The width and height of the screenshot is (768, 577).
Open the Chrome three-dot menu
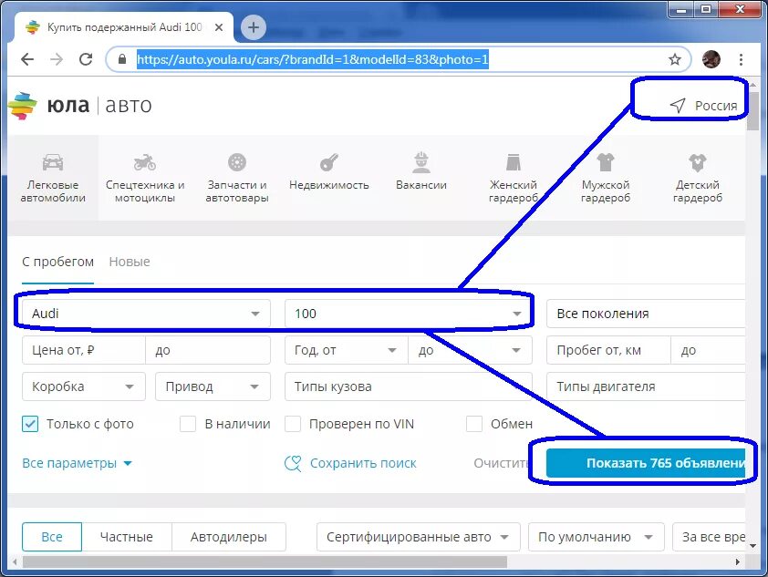(x=741, y=59)
